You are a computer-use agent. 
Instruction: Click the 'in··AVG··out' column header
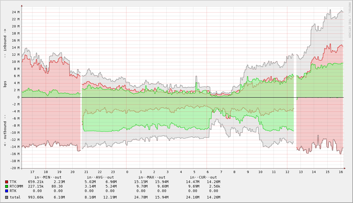(x=100, y=177)
